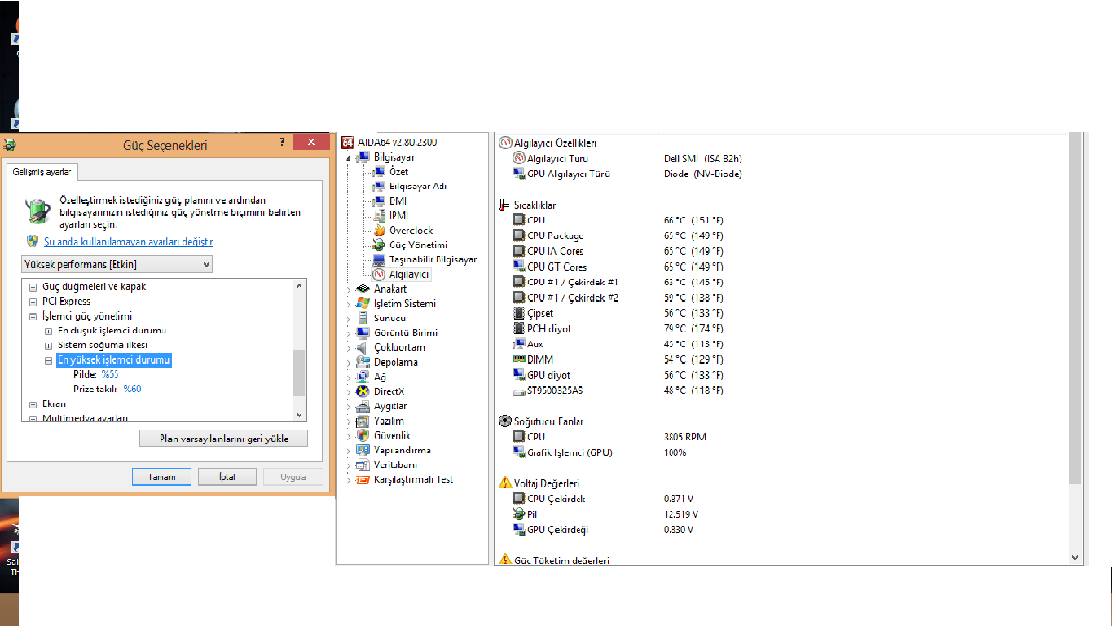Click the Görüntü Birimi monitor icon
Image resolution: width=1113 pixels, height=626 pixels.
(363, 333)
